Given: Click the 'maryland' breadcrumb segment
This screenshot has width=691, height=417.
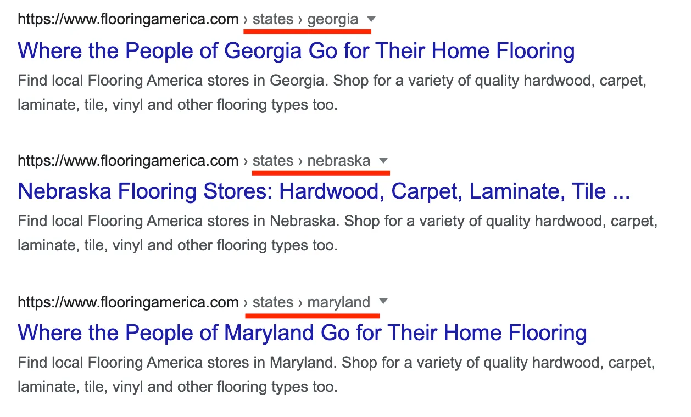Looking at the screenshot, I should coord(339,302).
